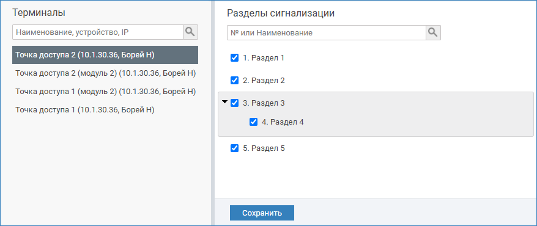
Task: Click the 3. Раздел 3 row label
Action: (264, 103)
